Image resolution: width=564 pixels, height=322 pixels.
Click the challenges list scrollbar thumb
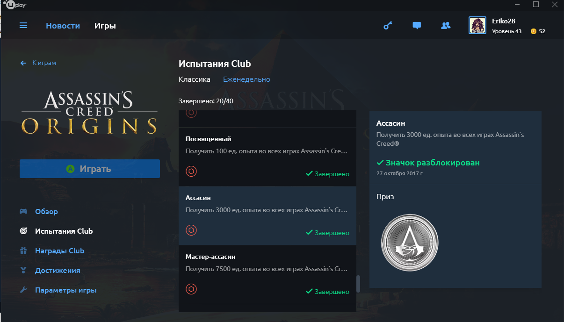359,284
